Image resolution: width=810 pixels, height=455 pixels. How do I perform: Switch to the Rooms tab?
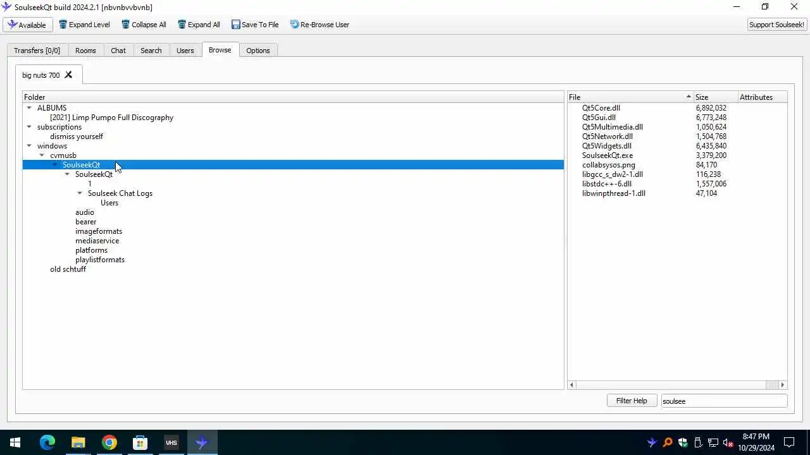pyautogui.click(x=85, y=51)
